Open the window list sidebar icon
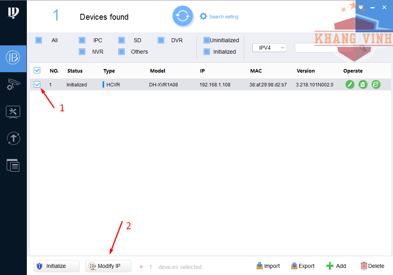 (x=13, y=165)
